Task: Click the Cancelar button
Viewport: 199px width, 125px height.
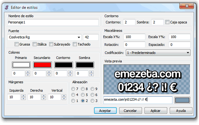Action: point(130,111)
